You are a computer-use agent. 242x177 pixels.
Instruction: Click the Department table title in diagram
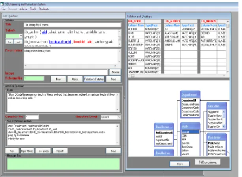click(189, 95)
